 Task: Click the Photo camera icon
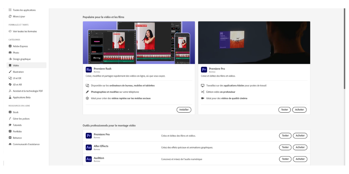click(10, 52)
